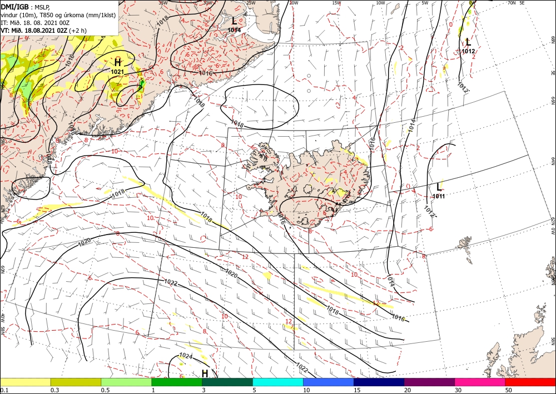Click the 50 legend scale label

coord(509,390)
